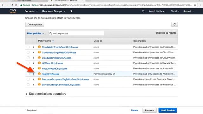
Task: Click the Next: Review button
Action: pos(168,110)
